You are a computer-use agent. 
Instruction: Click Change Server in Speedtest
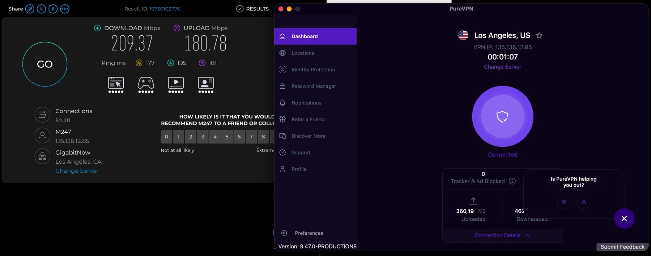(77, 171)
